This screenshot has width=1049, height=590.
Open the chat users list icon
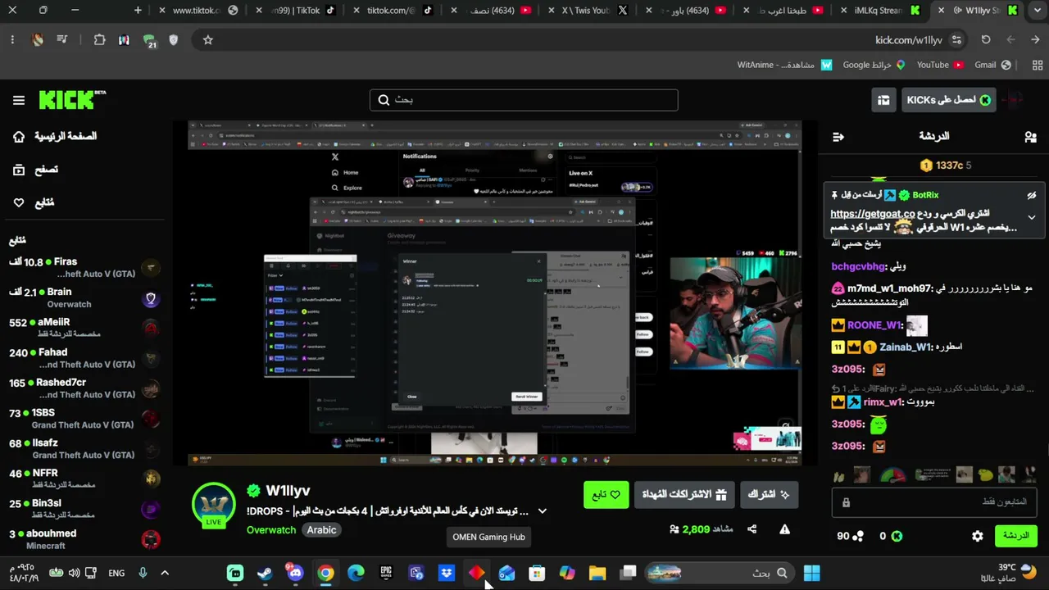pos(1030,137)
